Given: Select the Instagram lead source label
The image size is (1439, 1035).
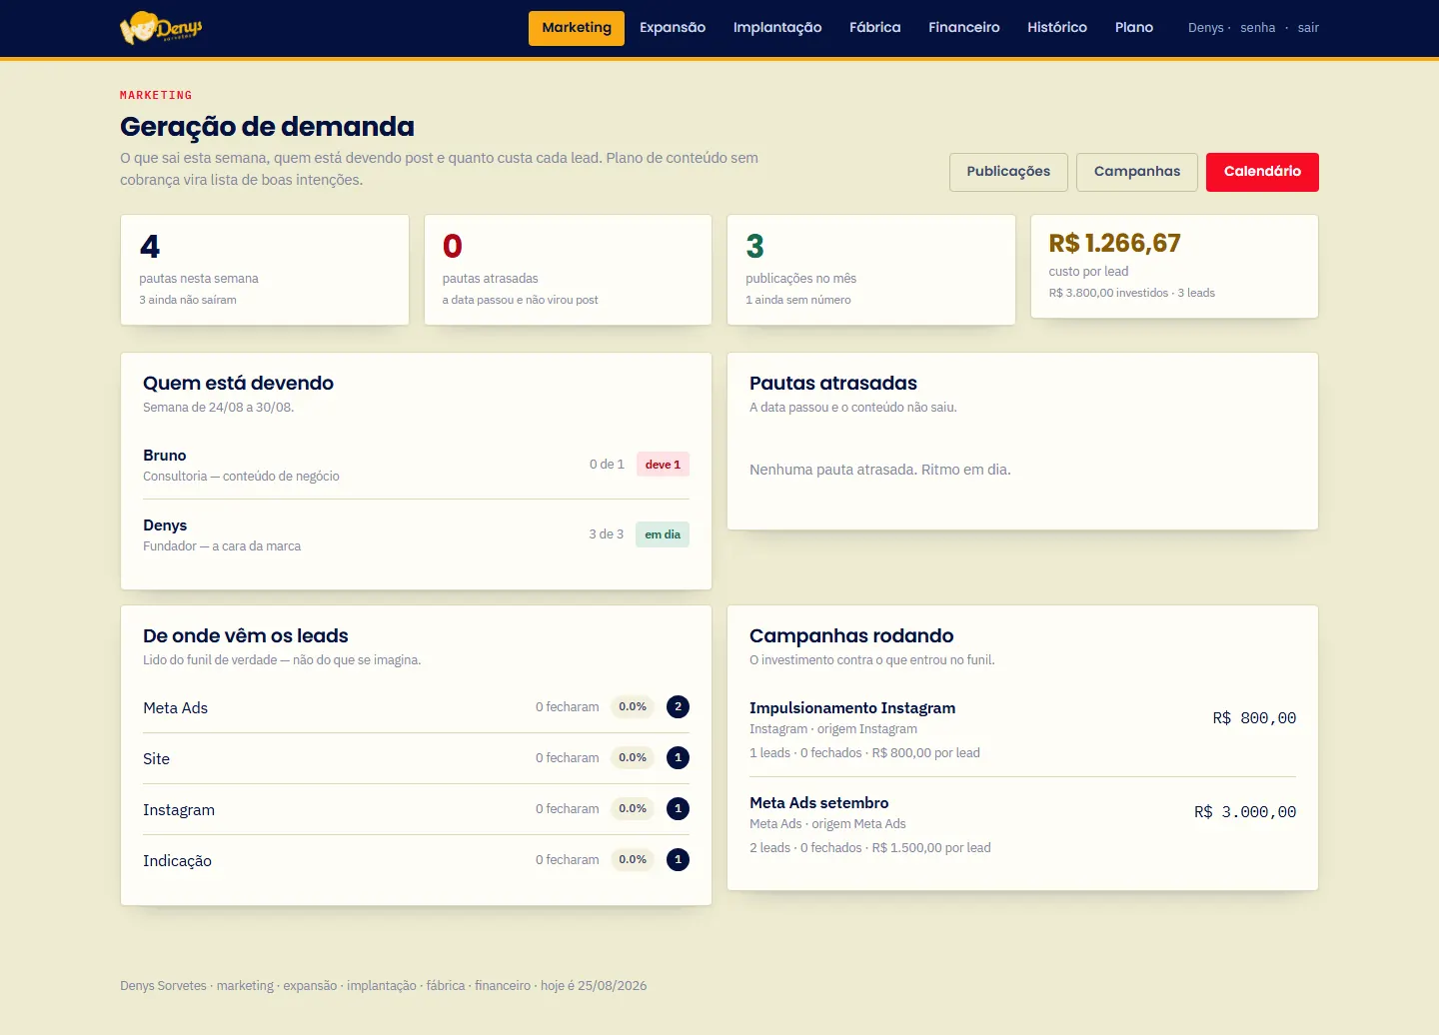Looking at the screenshot, I should 179,810.
